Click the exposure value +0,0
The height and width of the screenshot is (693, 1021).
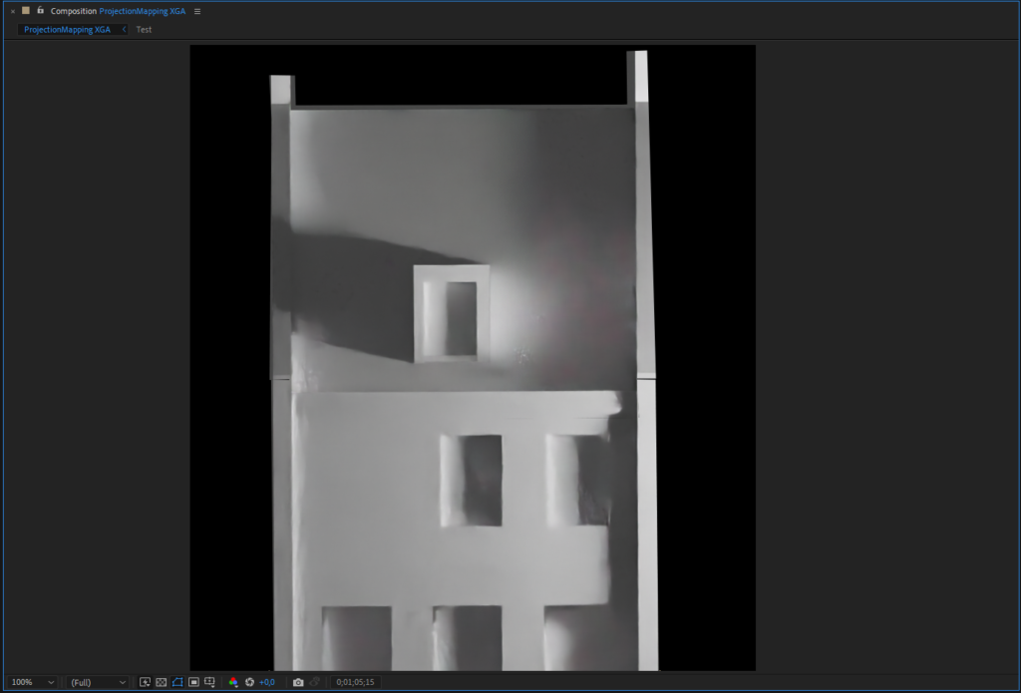(x=267, y=682)
